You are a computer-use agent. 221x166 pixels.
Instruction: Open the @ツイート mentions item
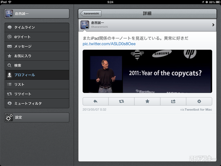(37, 37)
